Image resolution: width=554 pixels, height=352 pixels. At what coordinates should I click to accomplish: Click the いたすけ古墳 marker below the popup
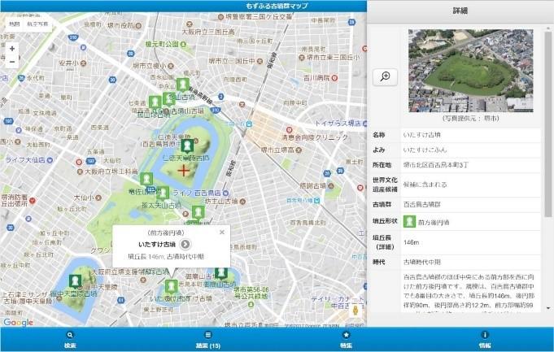(x=171, y=285)
